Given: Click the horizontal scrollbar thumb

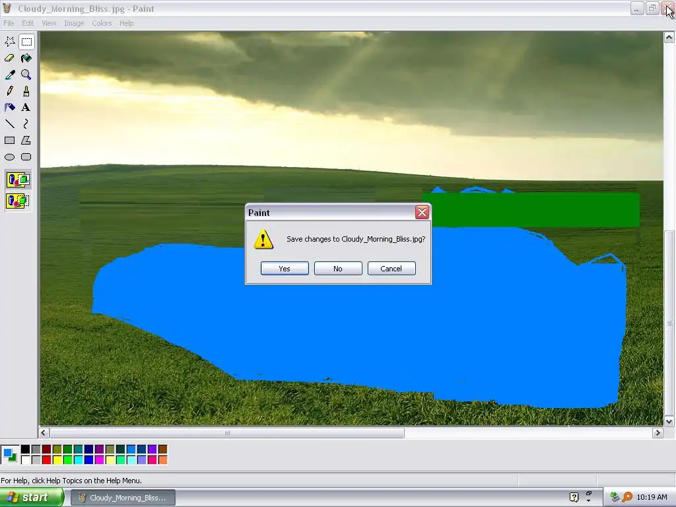Looking at the screenshot, I should (227, 432).
